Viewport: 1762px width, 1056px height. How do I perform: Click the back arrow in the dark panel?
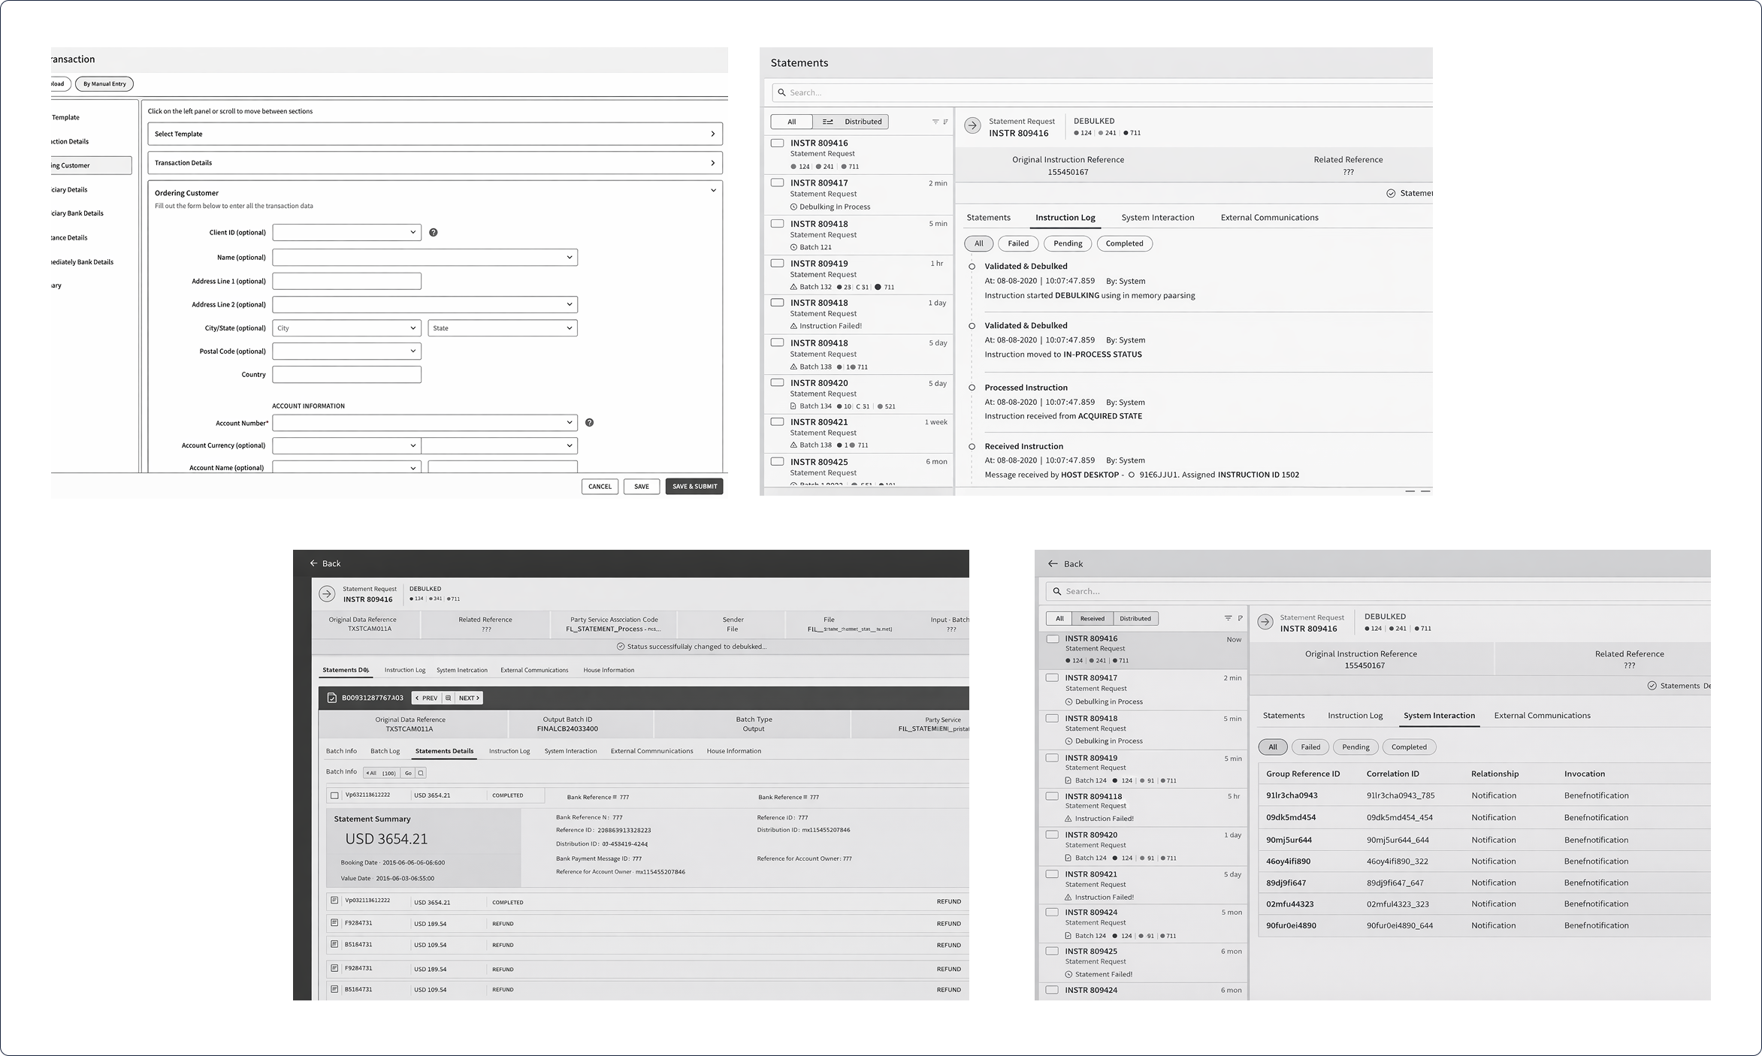point(314,563)
